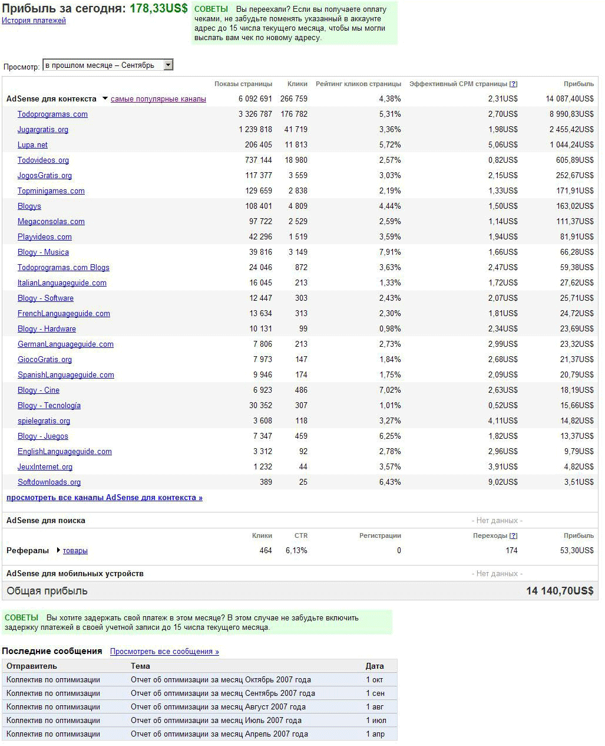Image resolution: width=605 pixels, height=746 pixels.
Task: Open the GermanLanguageguide.com channel
Action: coord(65,344)
